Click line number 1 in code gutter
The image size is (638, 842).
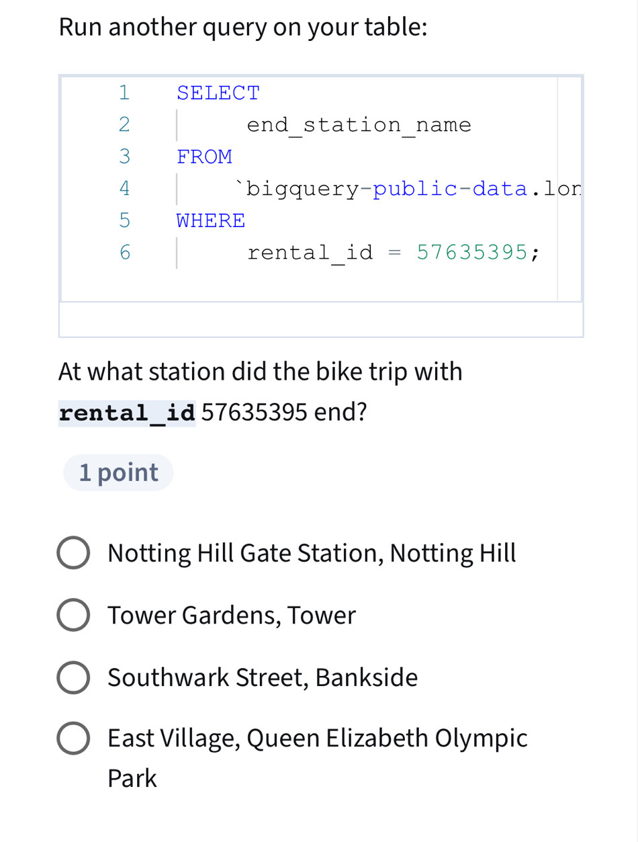coord(124,93)
